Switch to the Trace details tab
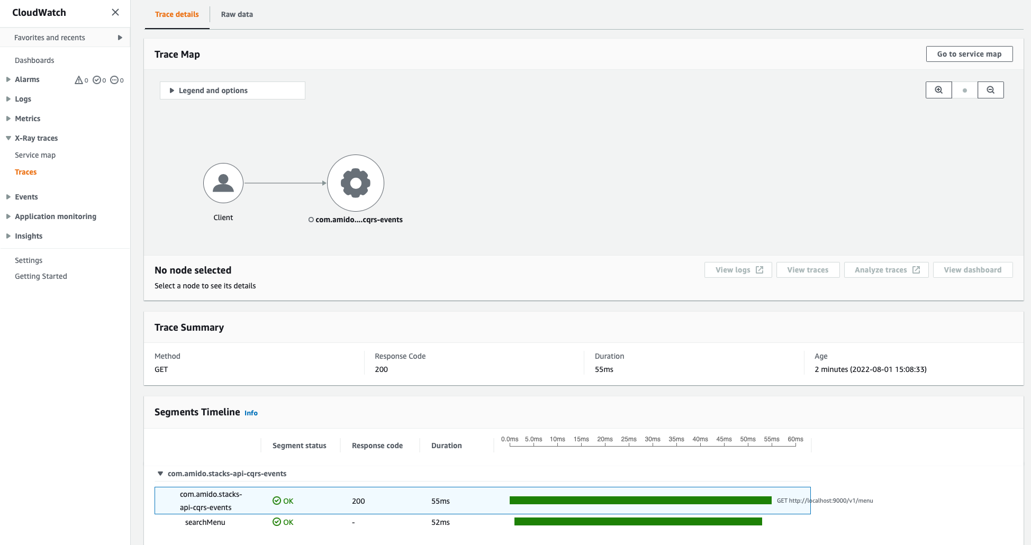1031x545 pixels. (x=177, y=14)
